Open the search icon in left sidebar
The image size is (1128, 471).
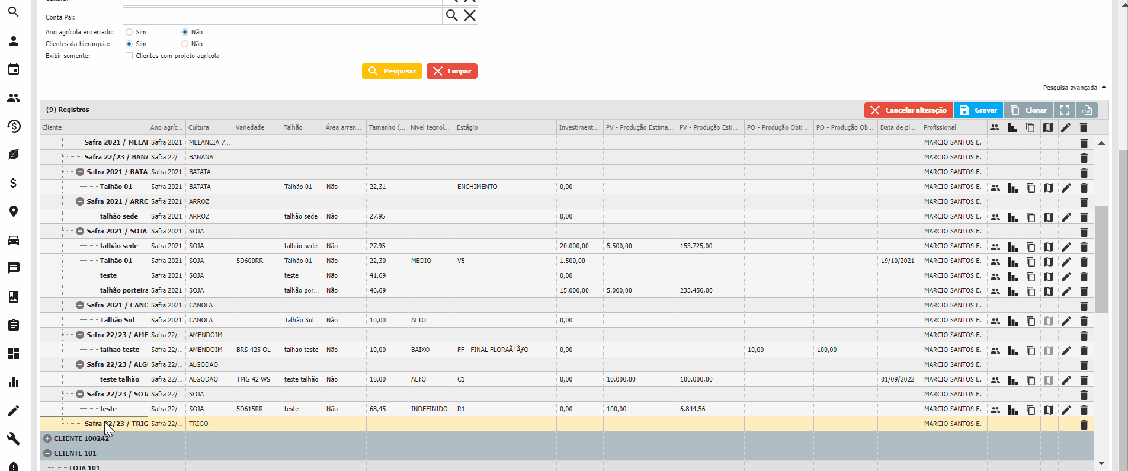tap(14, 12)
